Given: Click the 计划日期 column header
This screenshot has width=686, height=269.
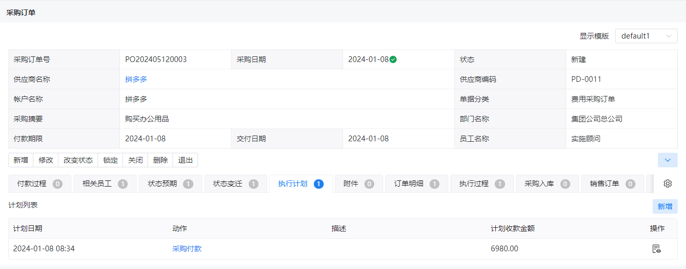Looking at the screenshot, I should coord(28,228).
